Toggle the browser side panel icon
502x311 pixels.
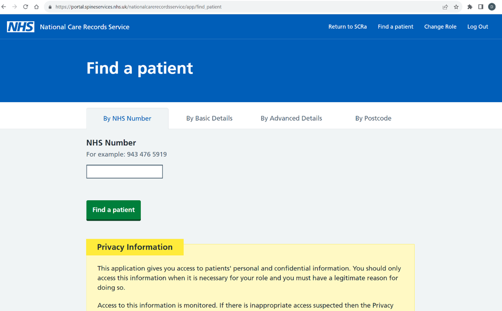[481, 7]
